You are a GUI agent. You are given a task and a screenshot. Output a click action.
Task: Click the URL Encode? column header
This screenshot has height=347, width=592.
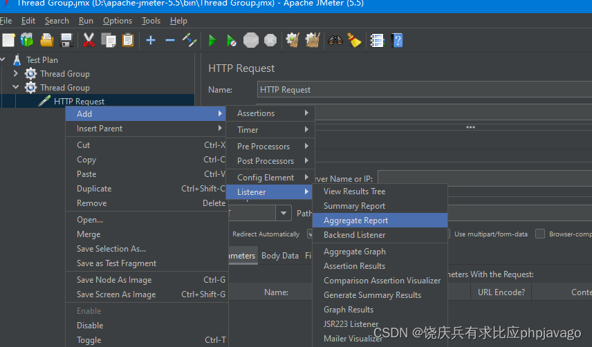[x=501, y=292]
